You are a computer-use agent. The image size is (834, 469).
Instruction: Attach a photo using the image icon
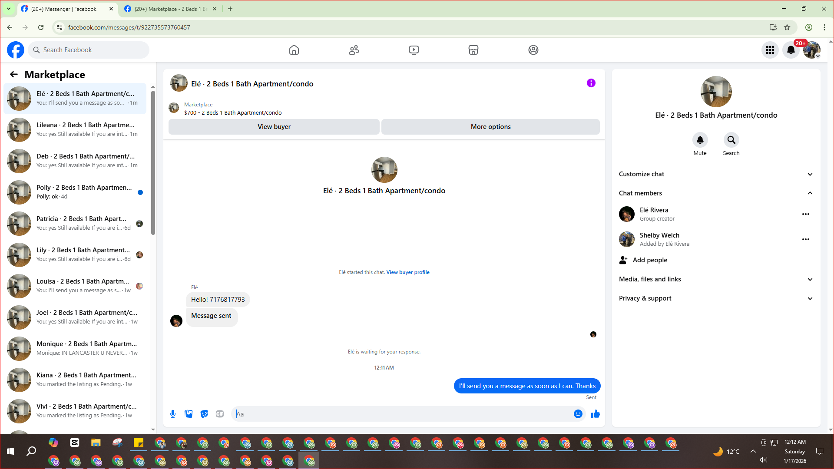click(189, 414)
